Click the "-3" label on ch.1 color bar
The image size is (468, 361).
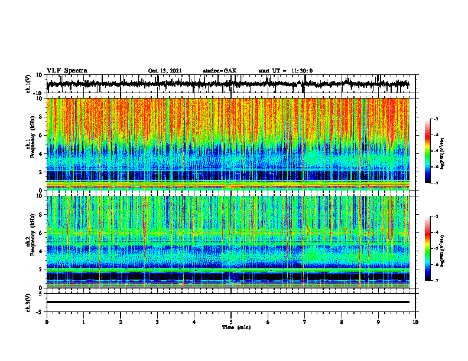tap(436, 119)
